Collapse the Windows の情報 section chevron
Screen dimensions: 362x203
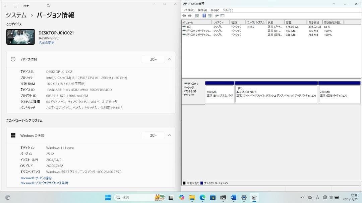(x=169, y=135)
